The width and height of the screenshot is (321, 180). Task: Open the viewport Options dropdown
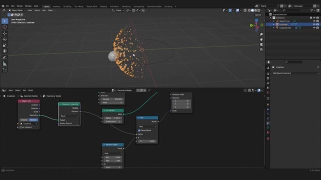point(259,15)
